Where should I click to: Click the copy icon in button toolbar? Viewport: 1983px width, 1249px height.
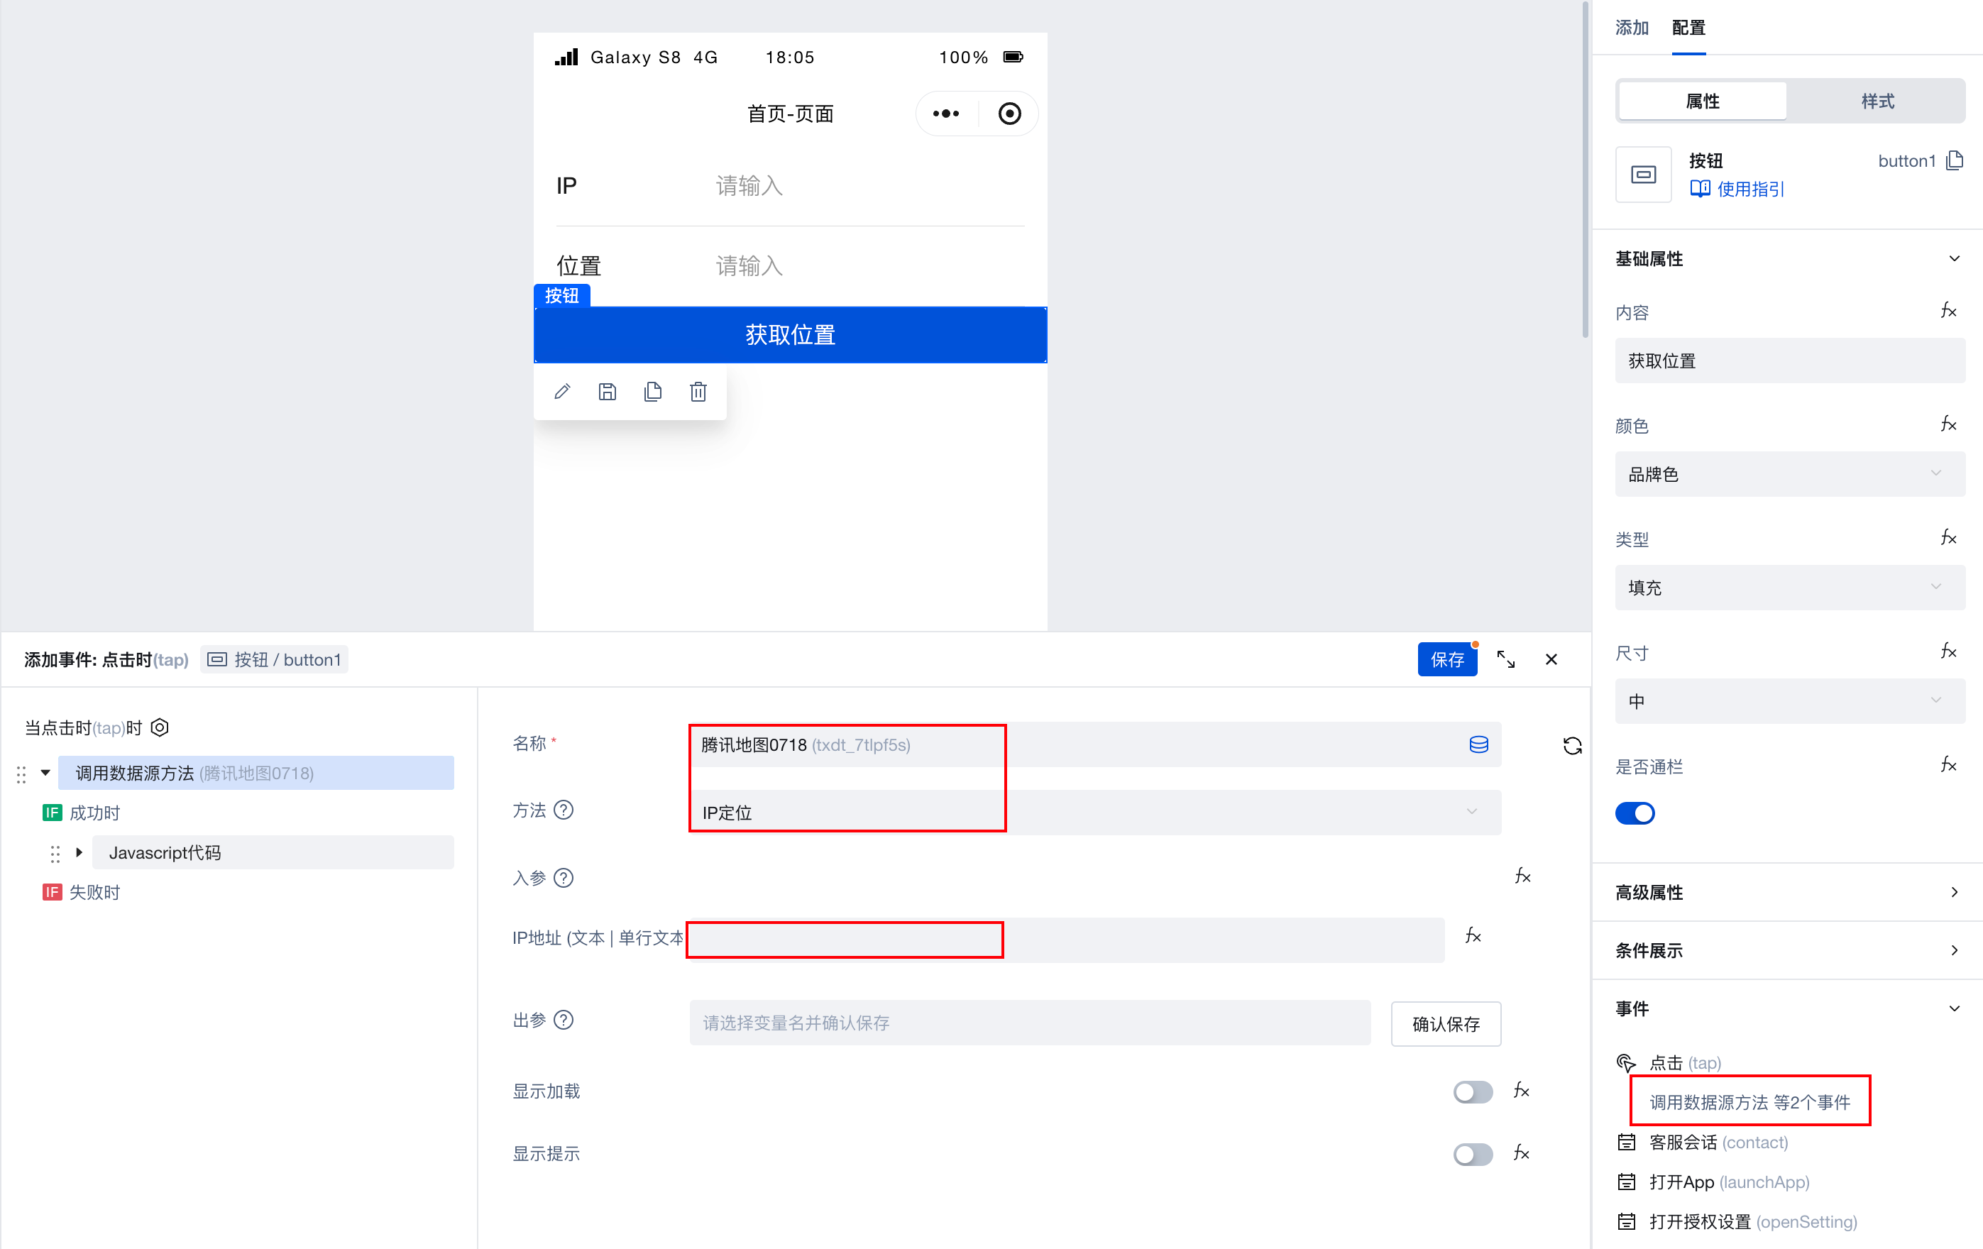tap(653, 392)
